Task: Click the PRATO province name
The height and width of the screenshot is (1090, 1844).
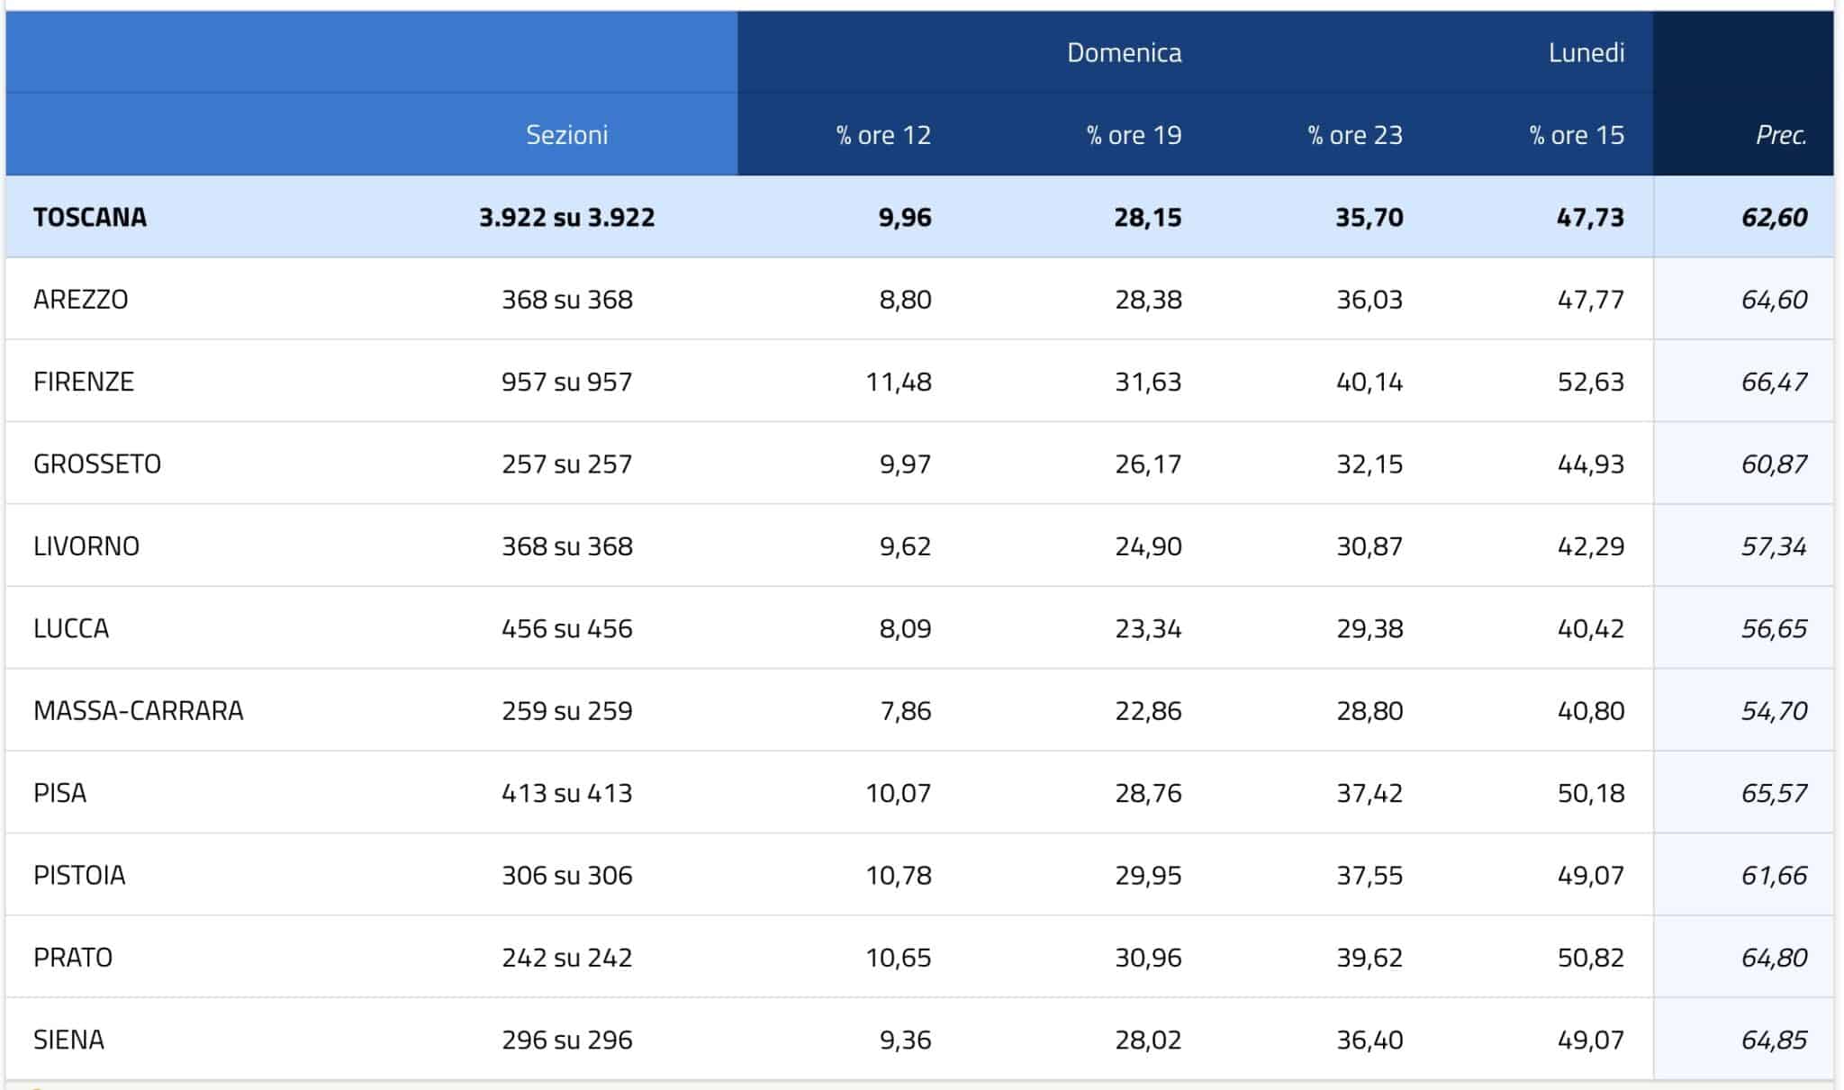Action: 72,957
